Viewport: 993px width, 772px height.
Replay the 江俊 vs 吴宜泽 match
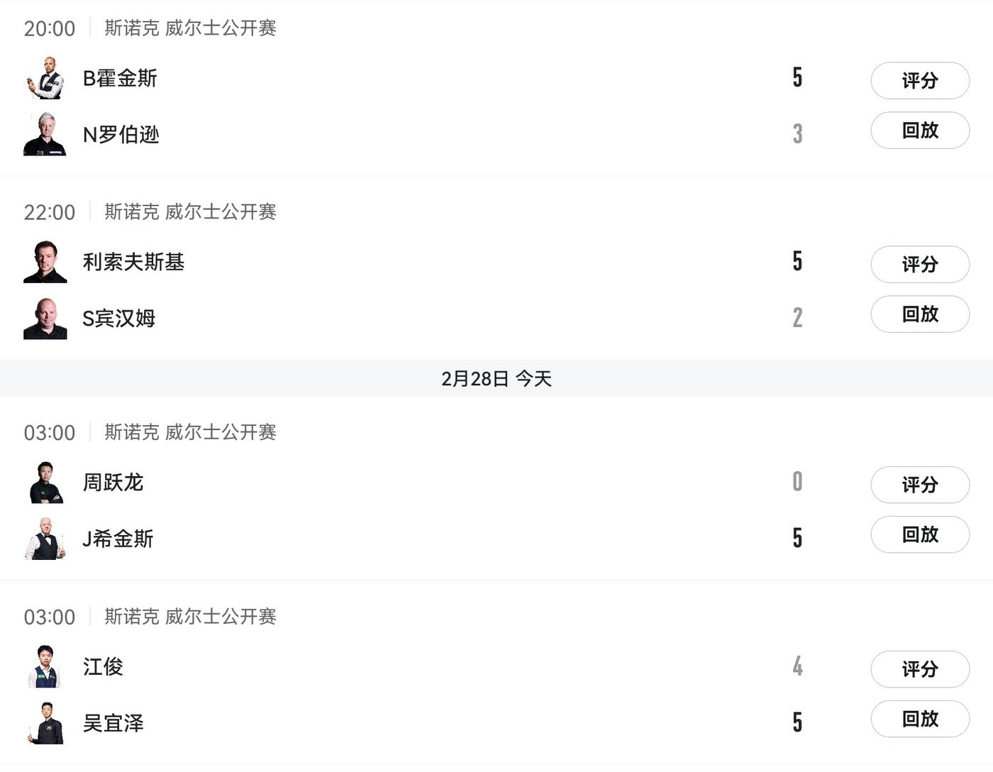point(919,719)
